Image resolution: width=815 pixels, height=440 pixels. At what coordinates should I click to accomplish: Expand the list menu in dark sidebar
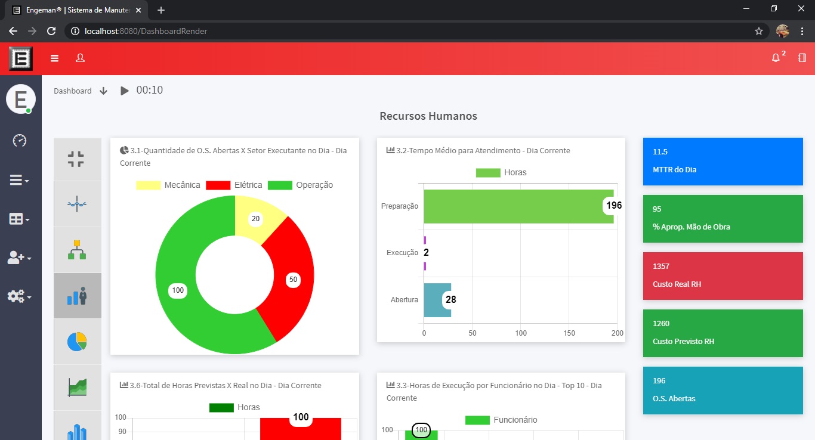tap(19, 181)
